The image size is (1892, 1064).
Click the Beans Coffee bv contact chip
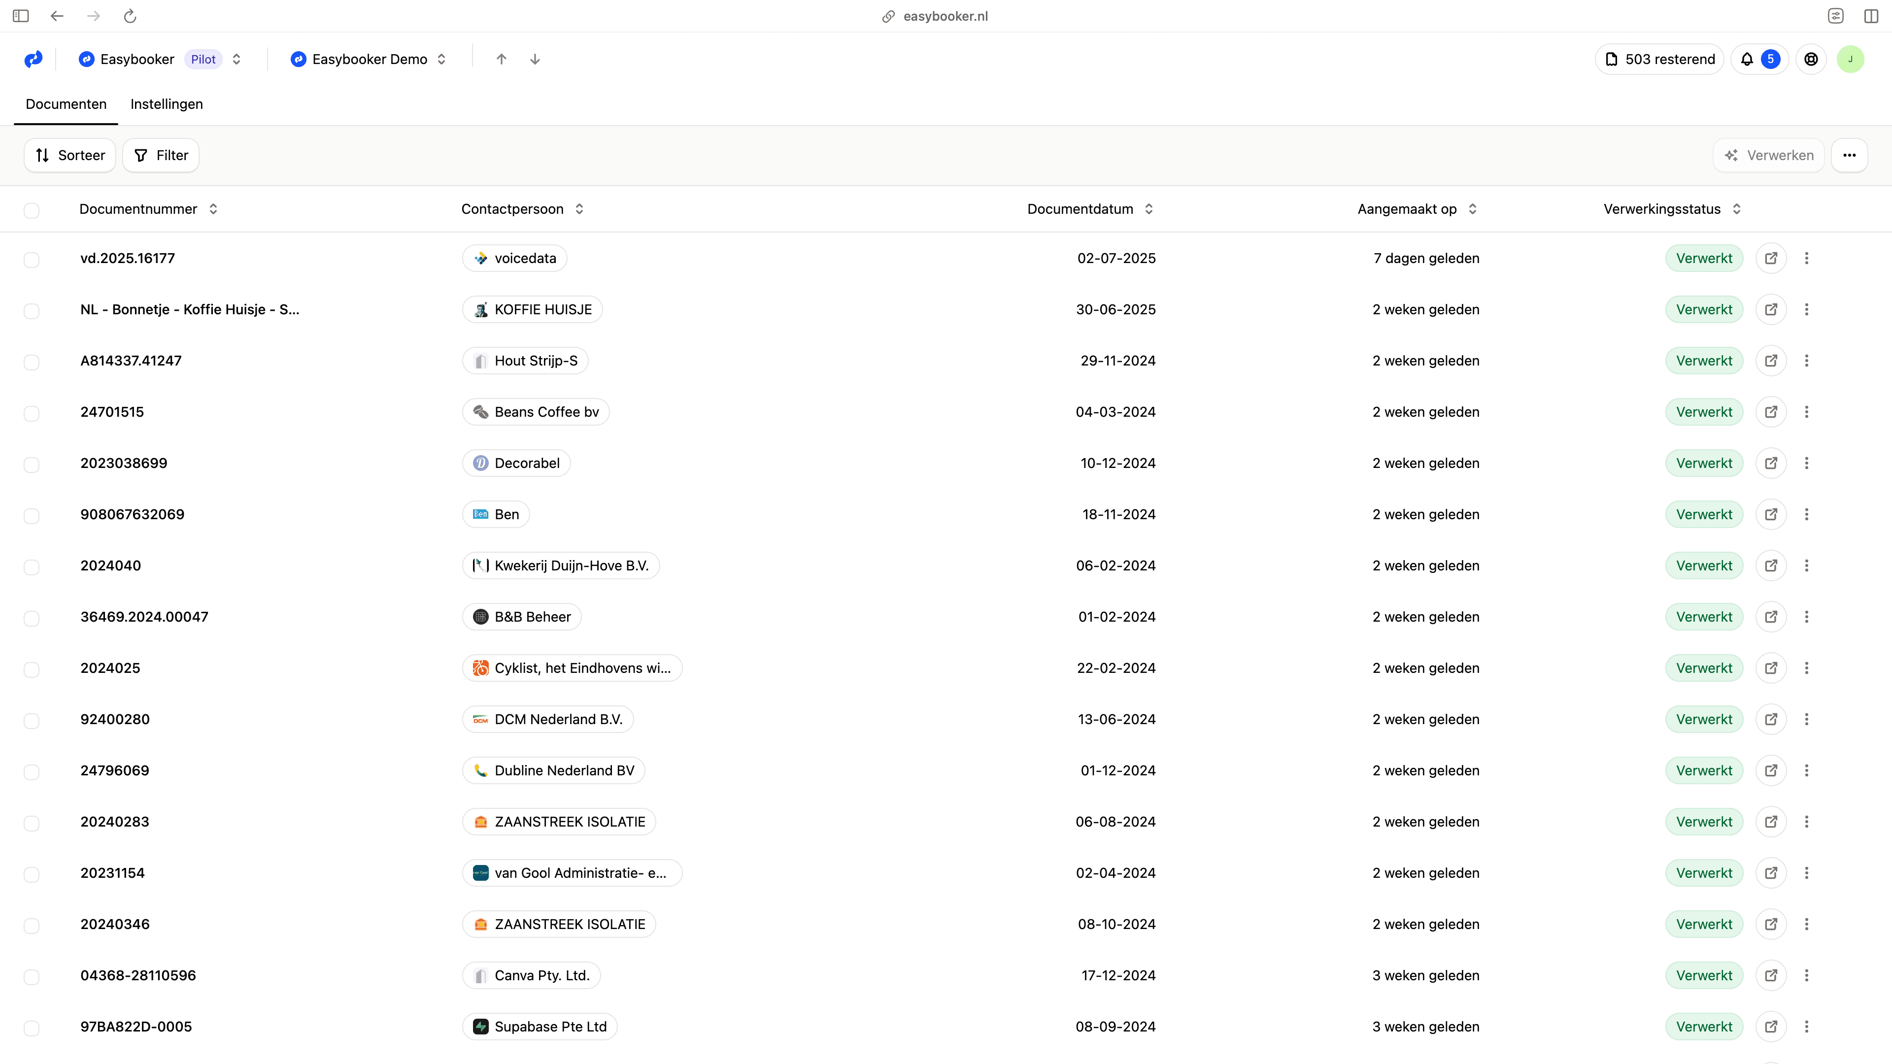tap(536, 412)
